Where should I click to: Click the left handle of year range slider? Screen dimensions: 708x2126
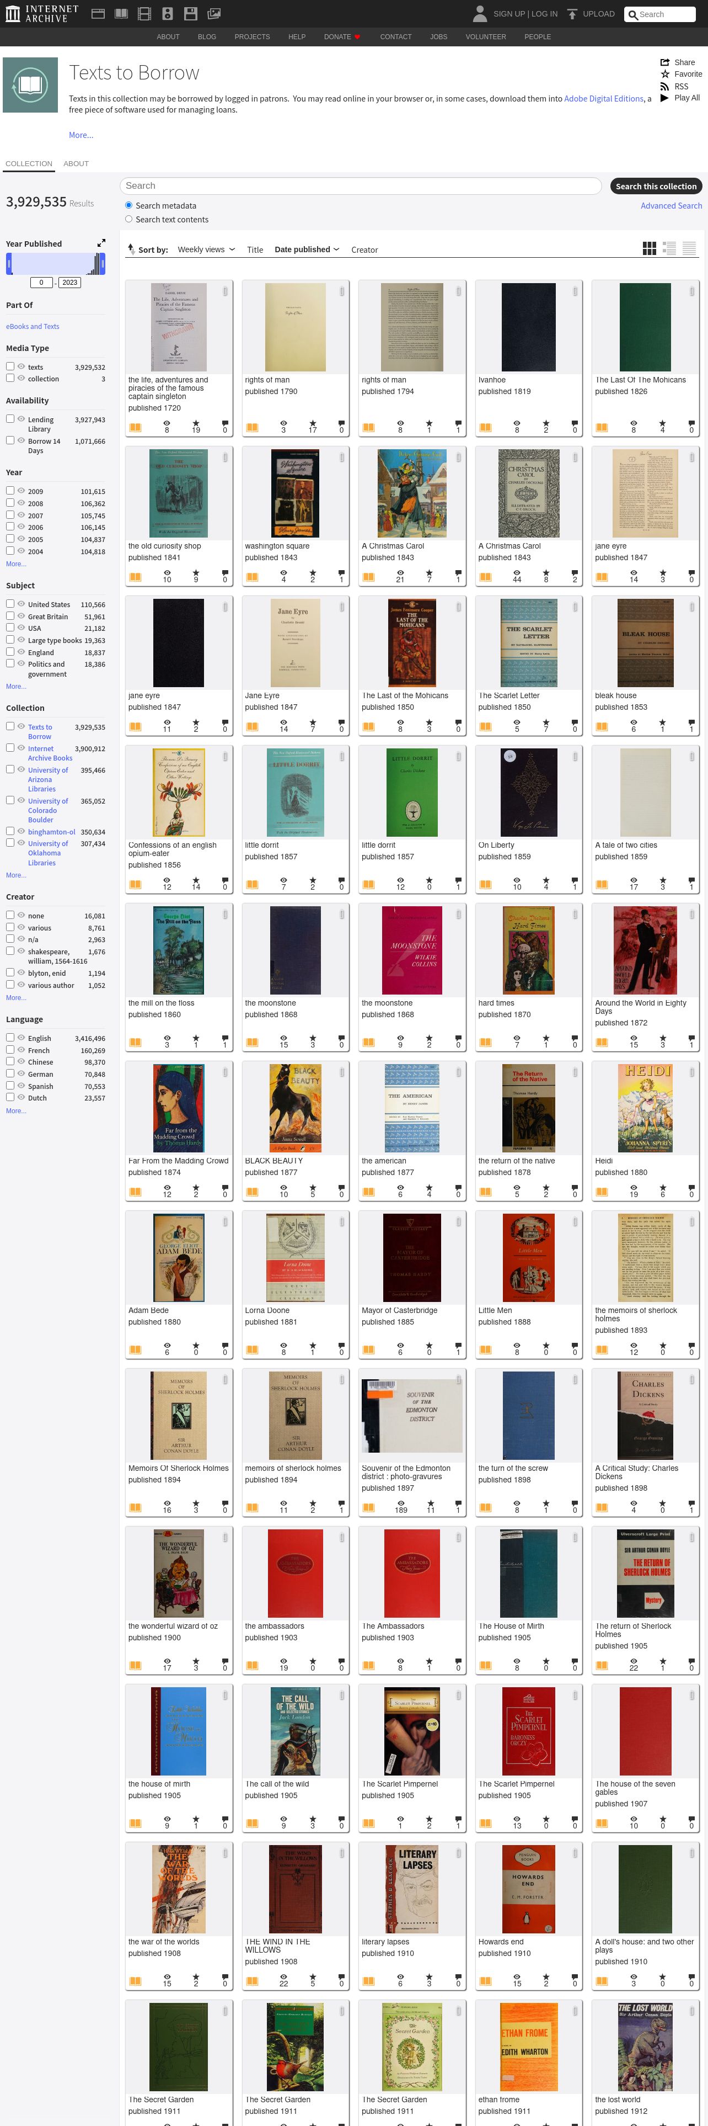pos(9,264)
